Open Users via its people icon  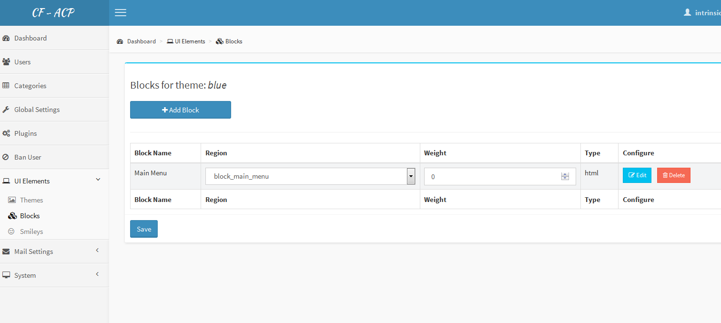click(x=6, y=62)
